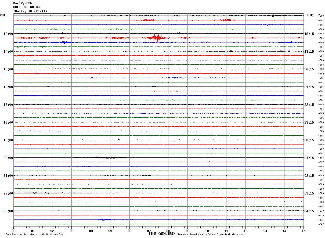Select the 19:00 CDT time label

click(8, 140)
